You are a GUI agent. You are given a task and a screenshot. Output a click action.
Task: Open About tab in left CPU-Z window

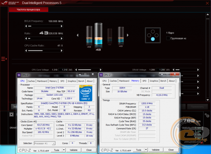pyautogui.click(x=90, y=81)
